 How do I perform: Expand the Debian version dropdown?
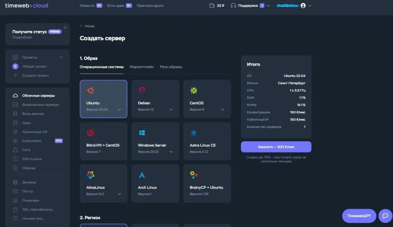tap(171, 110)
